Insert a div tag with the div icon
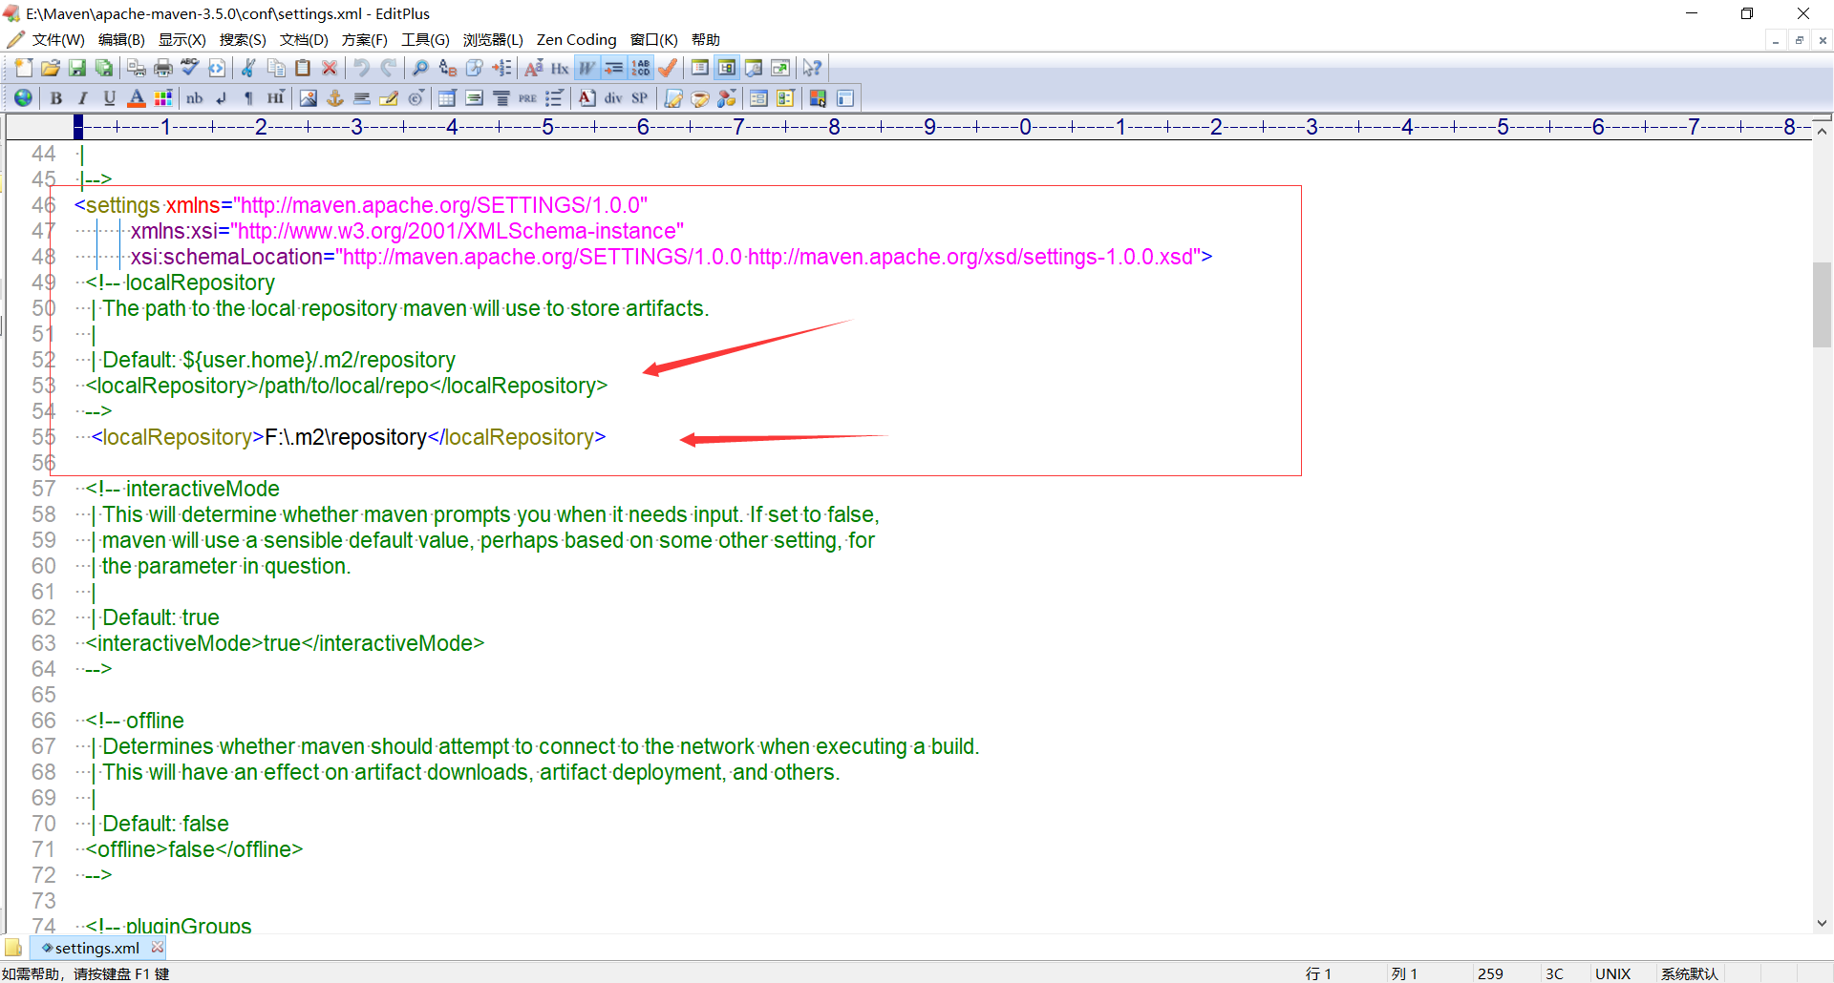1834x983 pixels. [x=613, y=97]
